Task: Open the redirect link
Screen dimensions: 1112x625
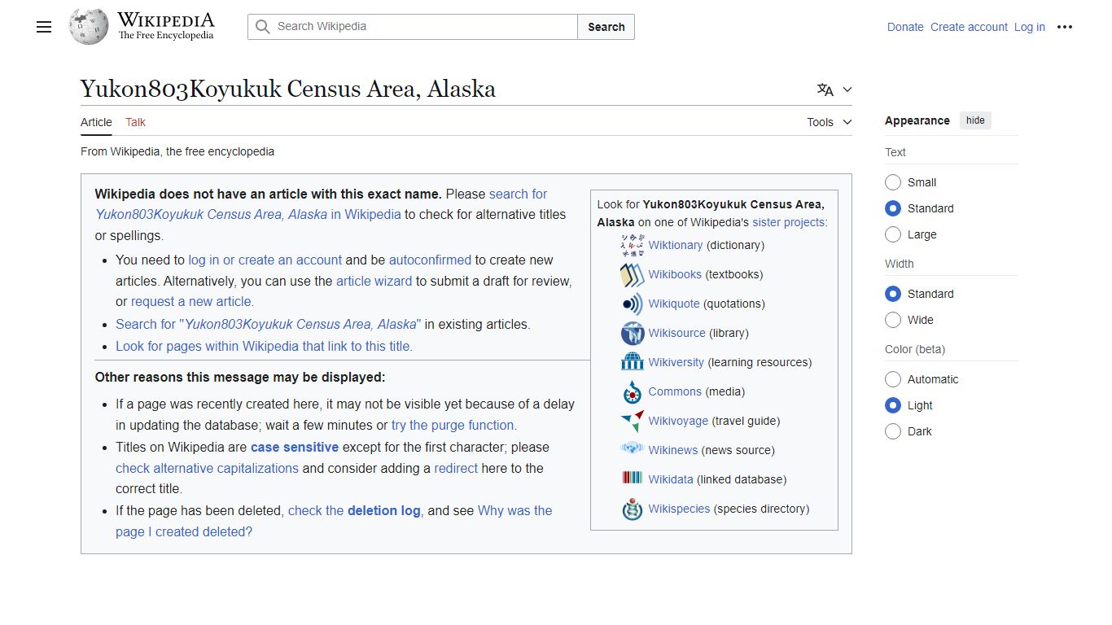Action: coord(456,468)
